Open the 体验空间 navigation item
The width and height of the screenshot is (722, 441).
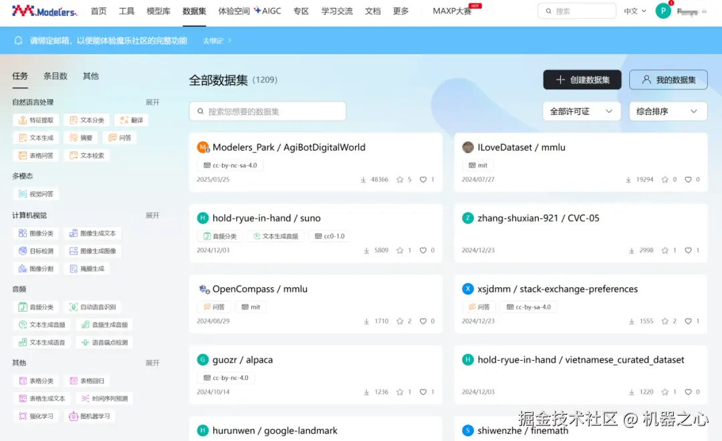point(234,11)
